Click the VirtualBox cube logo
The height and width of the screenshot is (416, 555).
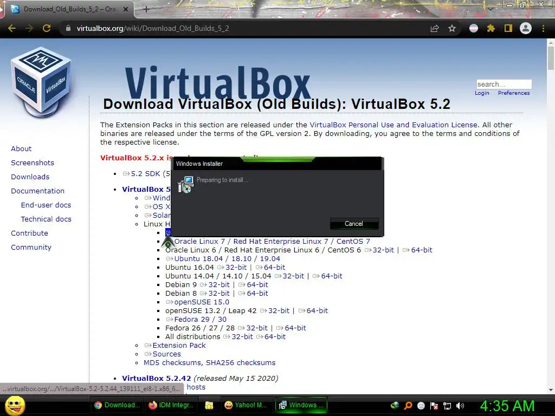(x=41, y=82)
